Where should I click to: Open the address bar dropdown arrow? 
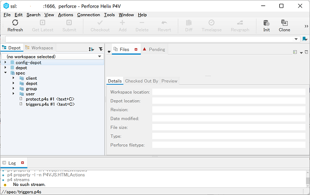pyautogui.click(x=296, y=39)
